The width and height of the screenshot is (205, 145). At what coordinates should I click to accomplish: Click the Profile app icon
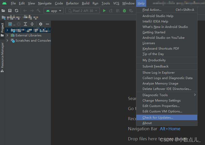tap(131, 11)
